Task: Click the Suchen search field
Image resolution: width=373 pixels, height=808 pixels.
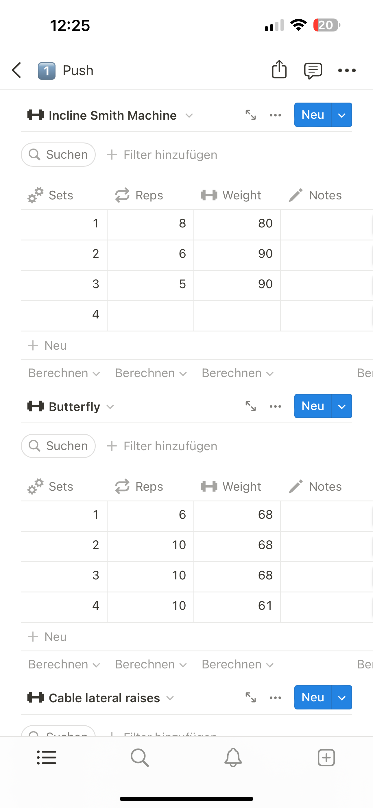Action: pyautogui.click(x=58, y=154)
